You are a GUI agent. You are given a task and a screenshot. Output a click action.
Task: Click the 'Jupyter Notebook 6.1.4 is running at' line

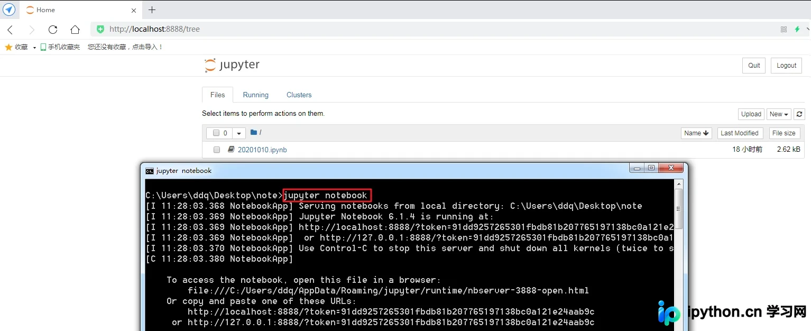pyautogui.click(x=319, y=217)
